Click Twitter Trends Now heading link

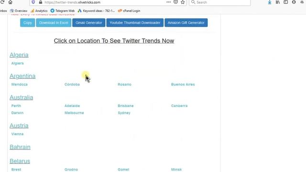pos(114,41)
